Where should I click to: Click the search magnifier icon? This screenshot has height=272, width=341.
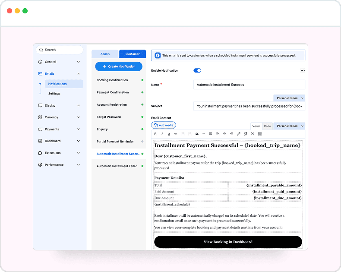point(41,50)
